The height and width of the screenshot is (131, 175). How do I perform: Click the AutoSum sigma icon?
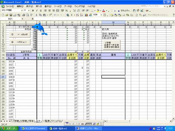[x=72, y=15]
